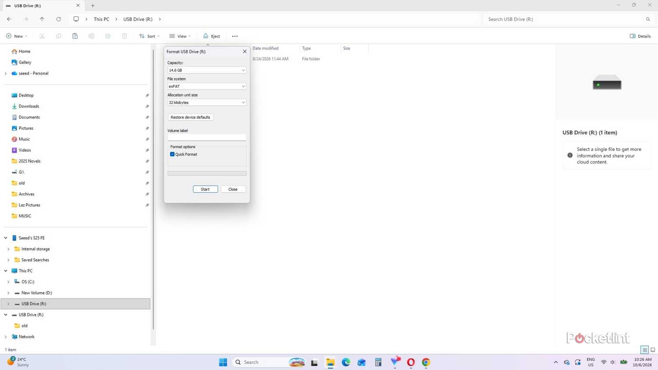The image size is (658, 370).
Task: Open the View dropdown menu
Action: (x=180, y=36)
